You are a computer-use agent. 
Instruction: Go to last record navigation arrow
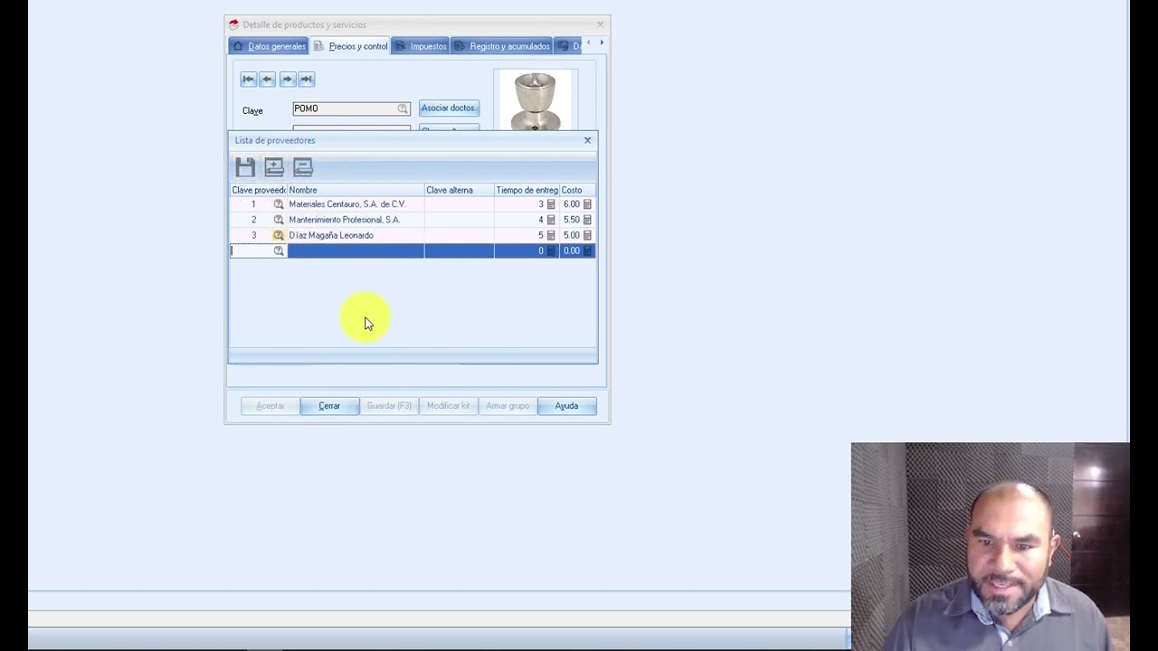[x=306, y=80]
